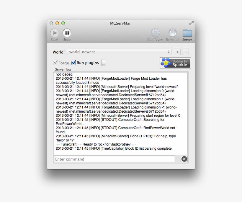Clear the command field with the X icon
This screenshot has width=242, height=202.
click(184, 159)
